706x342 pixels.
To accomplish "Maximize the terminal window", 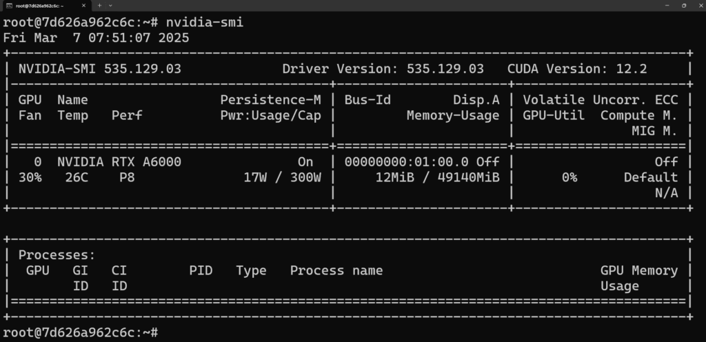I will 683,5.
